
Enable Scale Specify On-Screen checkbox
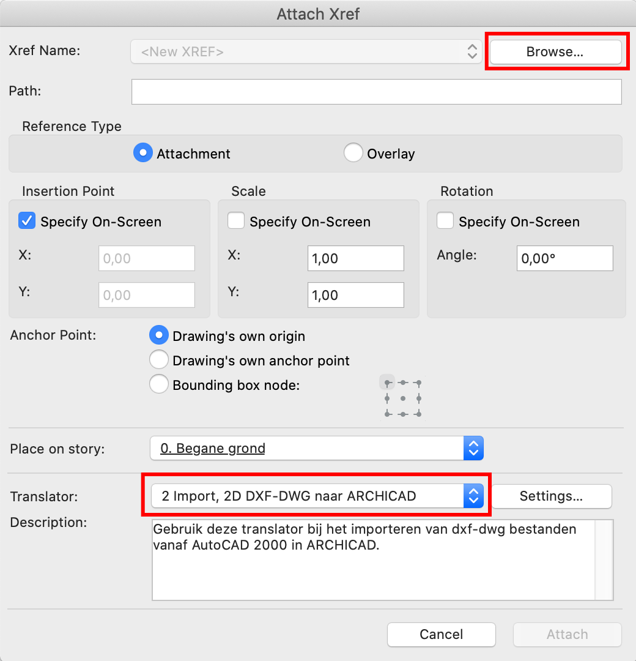(236, 221)
